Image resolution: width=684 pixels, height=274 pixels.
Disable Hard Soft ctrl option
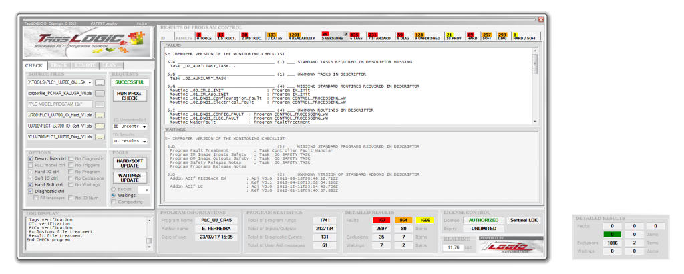pos(30,185)
